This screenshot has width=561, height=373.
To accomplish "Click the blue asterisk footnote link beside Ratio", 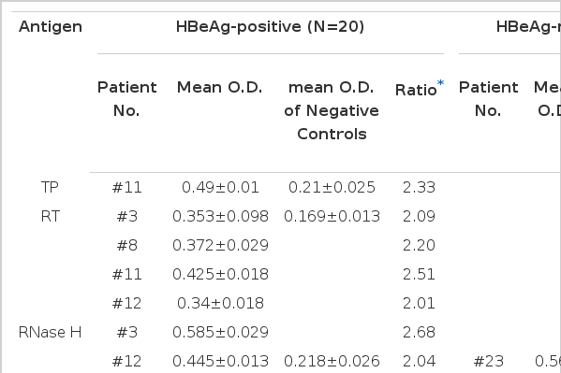I will [440, 83].
